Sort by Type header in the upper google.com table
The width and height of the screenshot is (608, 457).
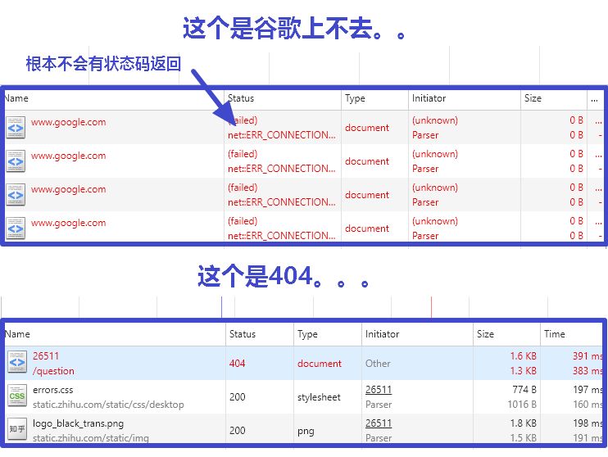coord(355,98)
